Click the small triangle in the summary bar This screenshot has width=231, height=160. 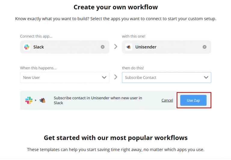(36, 100)
